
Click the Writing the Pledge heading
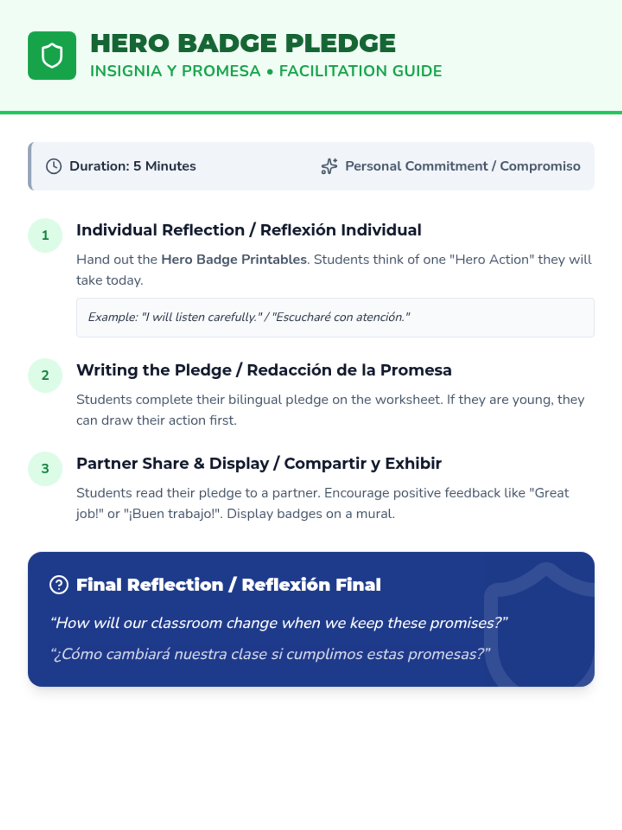point(264,370)
